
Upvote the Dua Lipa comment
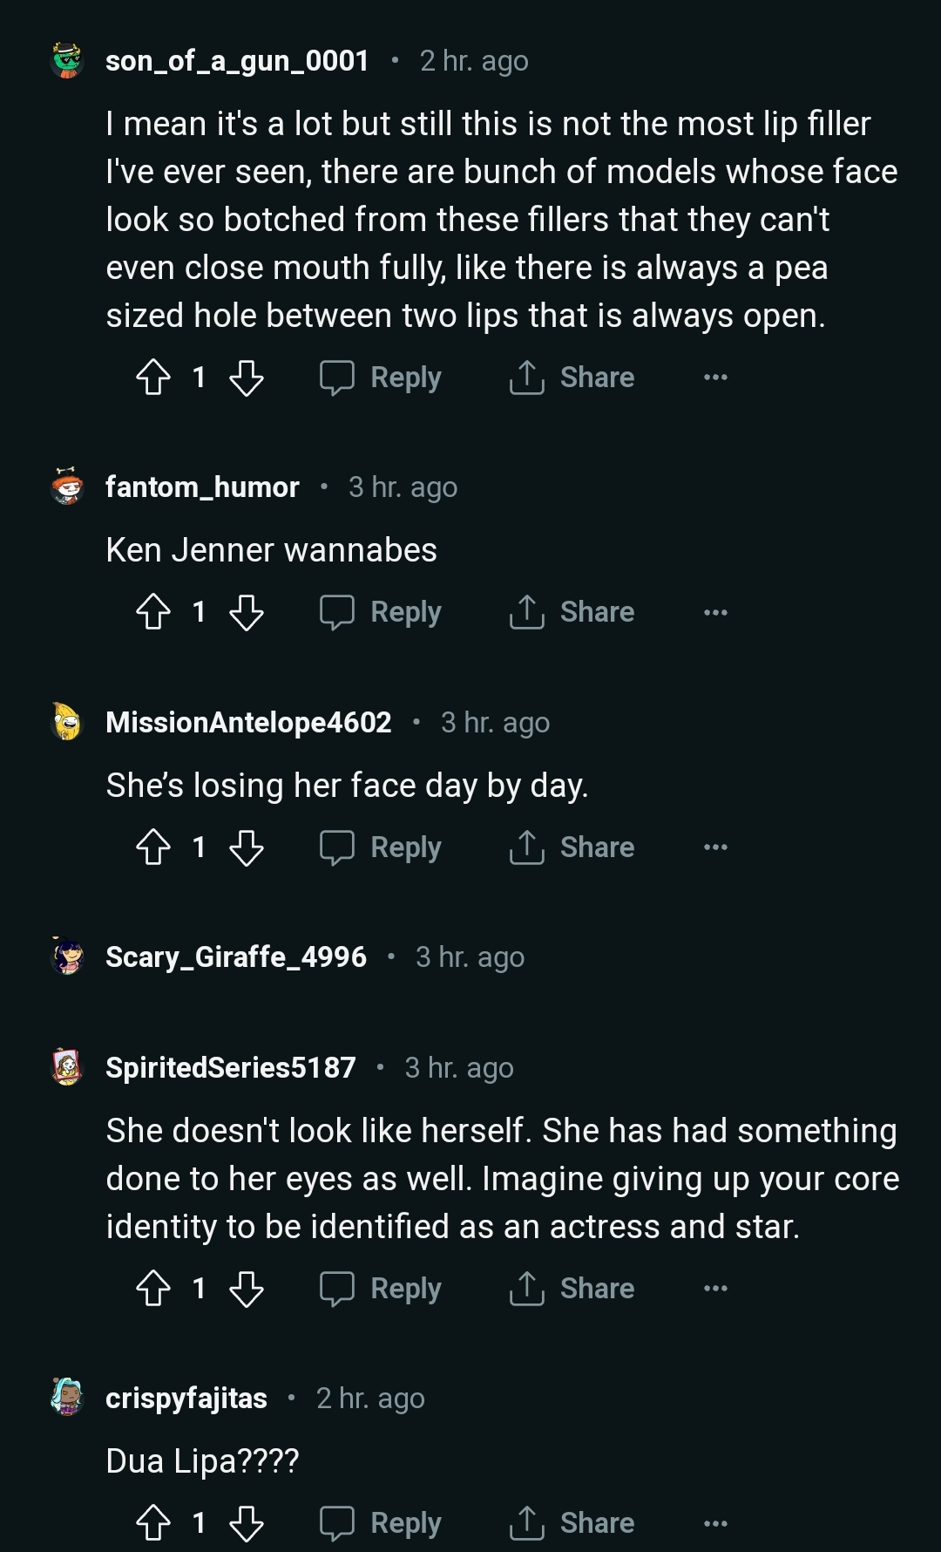coord(153,1523)
